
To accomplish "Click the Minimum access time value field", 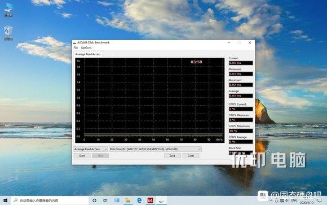I will (241, 74).
